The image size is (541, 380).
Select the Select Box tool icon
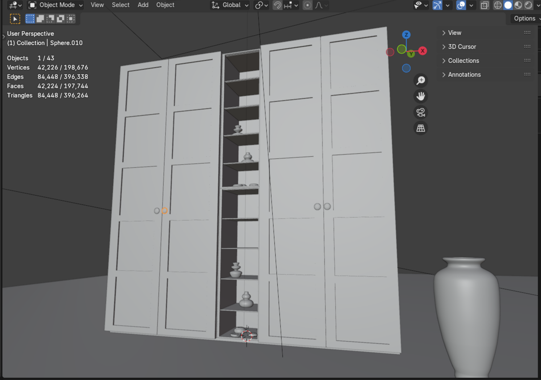(15, 19)
